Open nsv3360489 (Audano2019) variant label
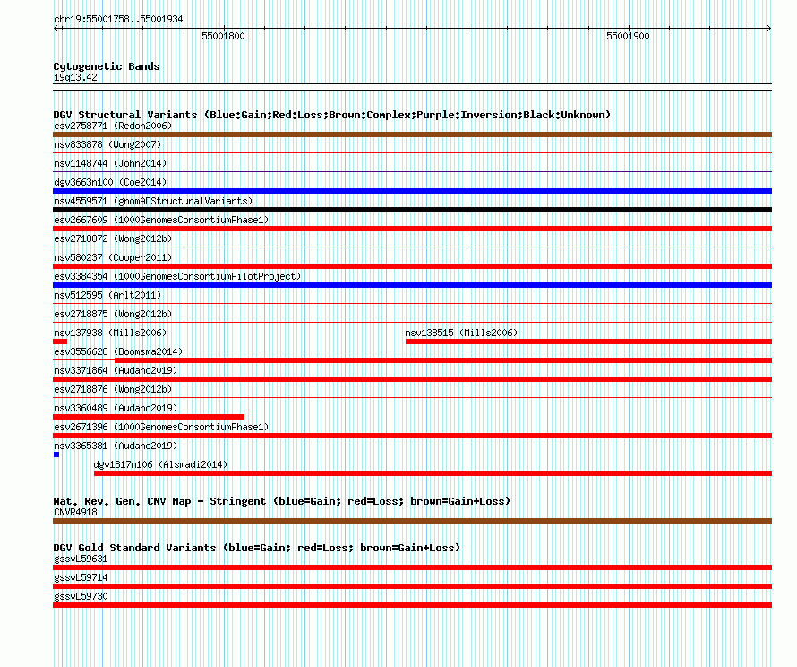Viewport: 797px width, 667px height. pyautogui.click(x=116, y=408)
